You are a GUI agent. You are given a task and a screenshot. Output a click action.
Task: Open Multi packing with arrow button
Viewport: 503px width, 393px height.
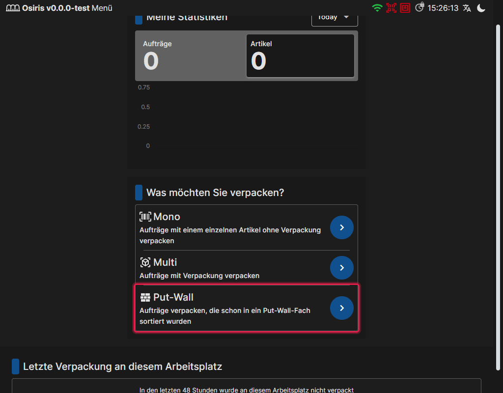point(342,268)
